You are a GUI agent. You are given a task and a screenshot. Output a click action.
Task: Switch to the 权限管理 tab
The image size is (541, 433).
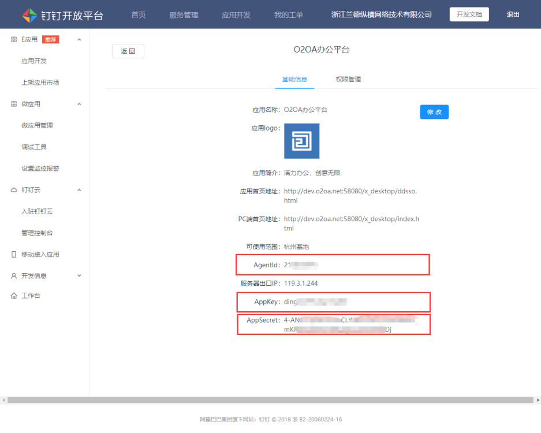click(348, 79)
